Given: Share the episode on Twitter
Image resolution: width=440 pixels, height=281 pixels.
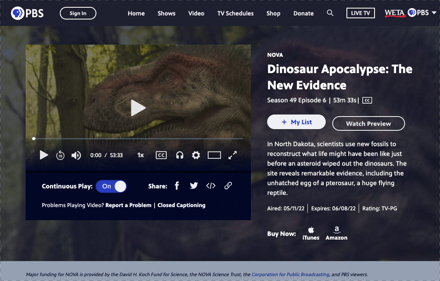Looking at the screenshot, I should tap(194, 186).
